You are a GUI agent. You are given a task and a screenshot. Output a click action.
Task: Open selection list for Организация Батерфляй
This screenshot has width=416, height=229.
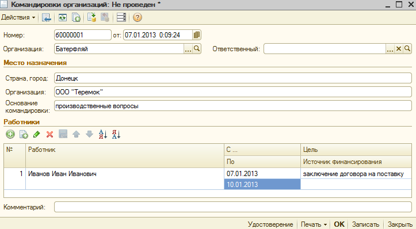188,49
